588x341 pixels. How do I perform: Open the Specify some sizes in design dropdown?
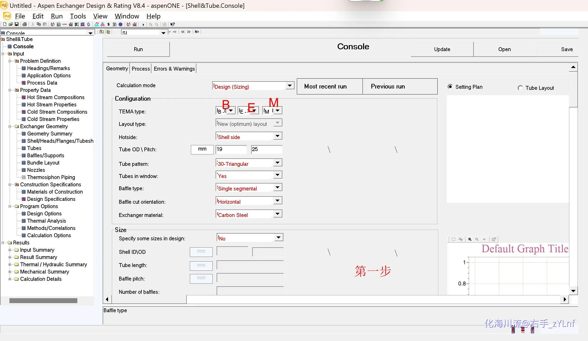pyautogui.click(x=278, y=237)
